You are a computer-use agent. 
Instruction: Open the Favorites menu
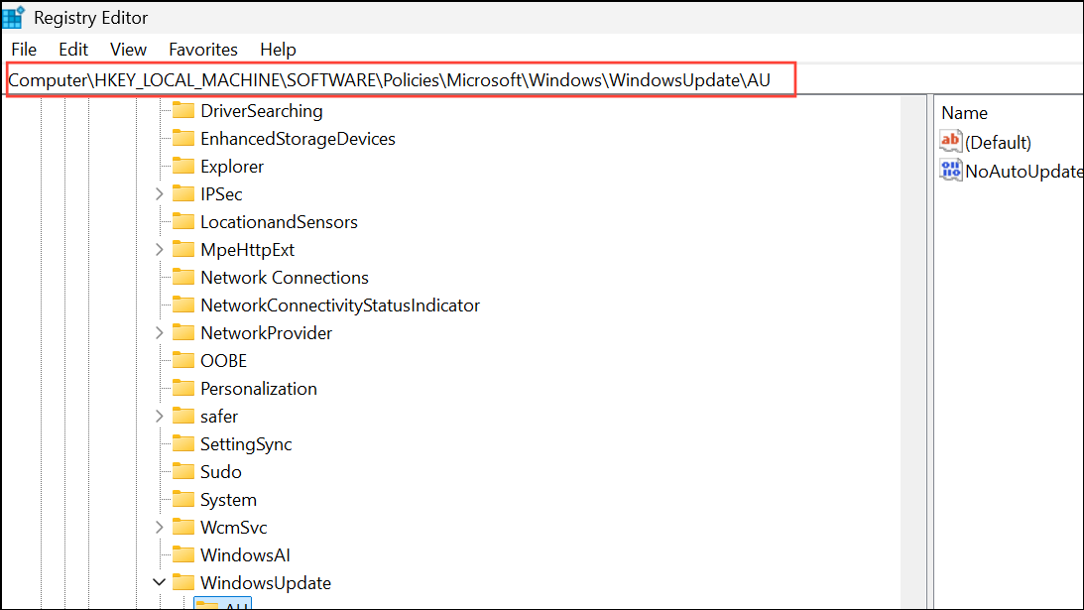click(x=202, y=49)
